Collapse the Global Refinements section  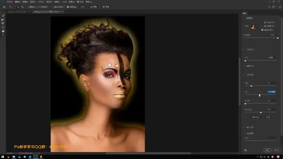pos(244,75)
